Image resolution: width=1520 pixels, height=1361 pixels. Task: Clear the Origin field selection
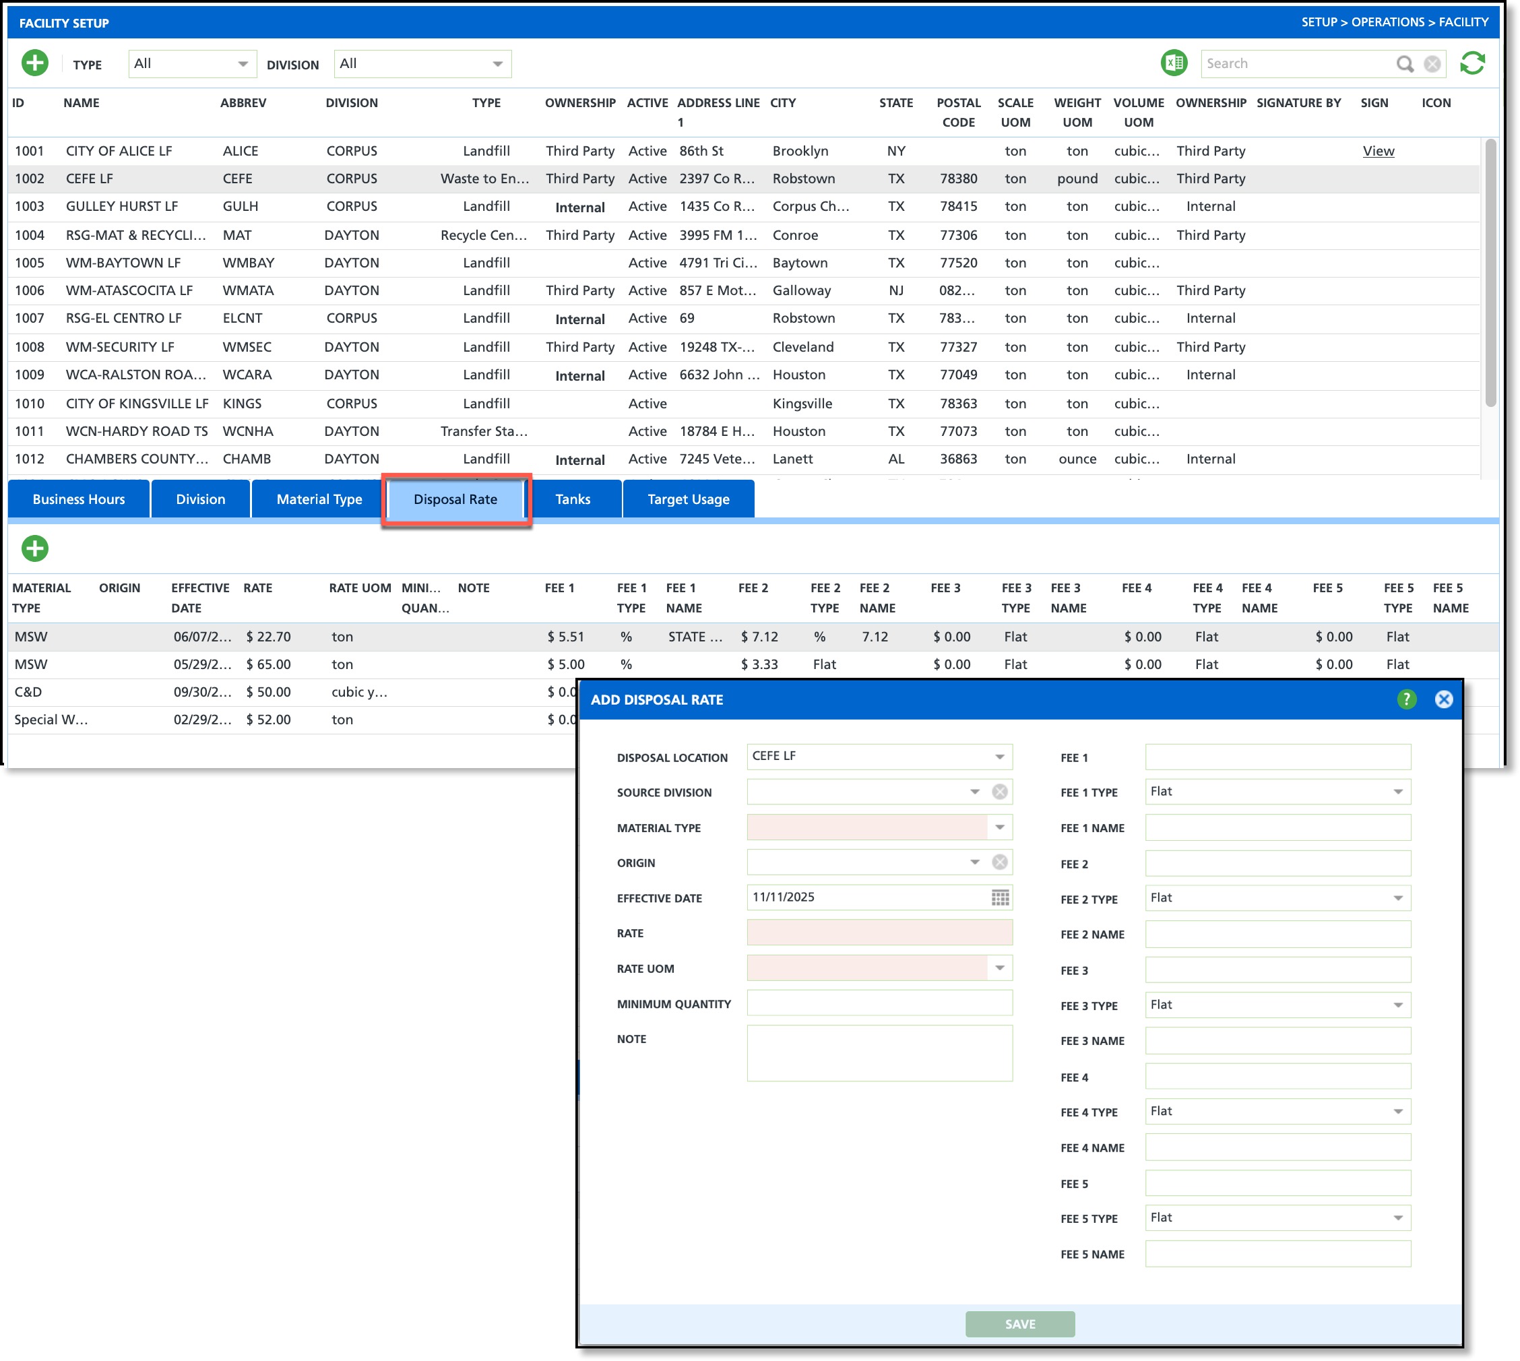[999, 862]
